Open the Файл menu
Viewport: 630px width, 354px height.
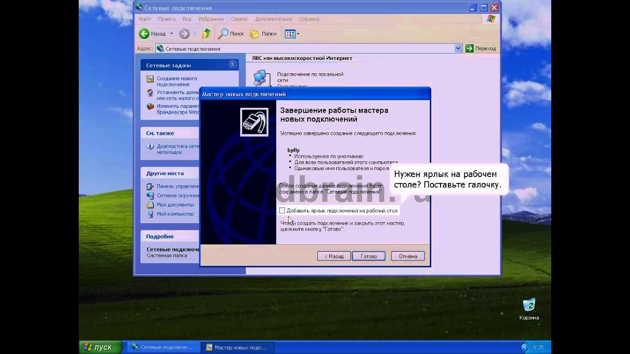click(145, 19)
